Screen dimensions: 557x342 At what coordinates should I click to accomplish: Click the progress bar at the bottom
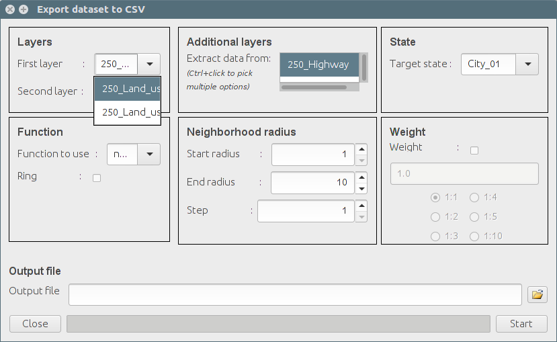coord(278,324)
